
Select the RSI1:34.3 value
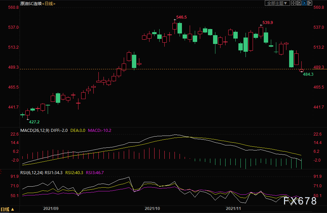click(x=53, y=173)
